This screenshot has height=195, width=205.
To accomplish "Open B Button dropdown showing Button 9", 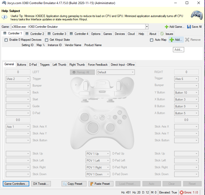I will tap(186, 106).
